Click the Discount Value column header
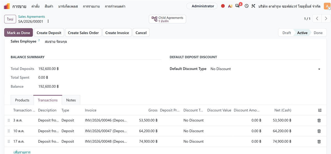The height and width of the screenshot is (154, 331). [x=219, y=110]
